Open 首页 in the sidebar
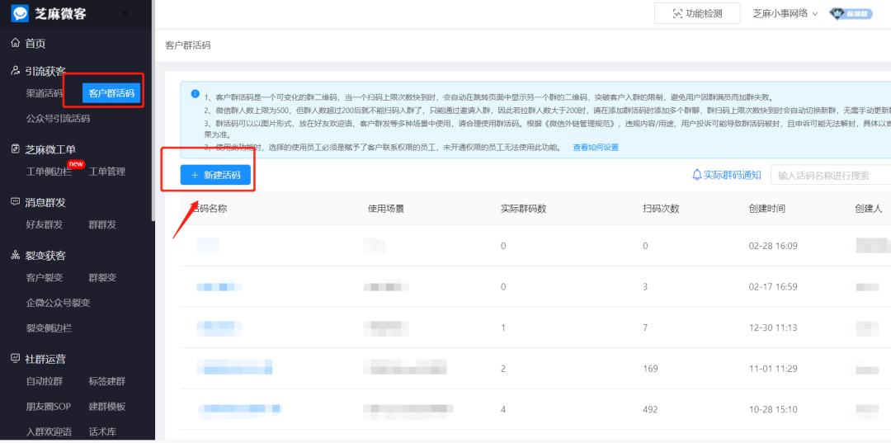 coord(35,43)
